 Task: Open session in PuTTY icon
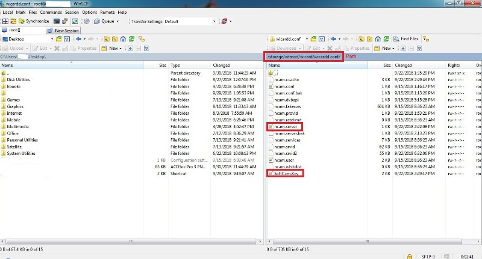coord(64,21)
